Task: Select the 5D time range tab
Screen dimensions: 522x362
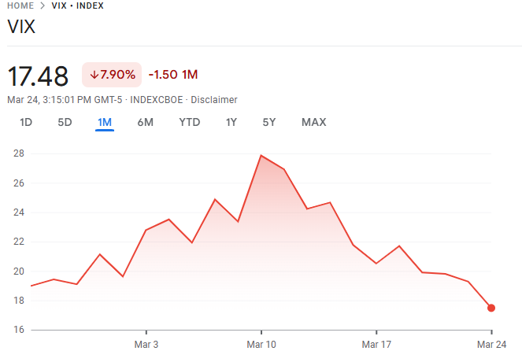Action: 65,122
